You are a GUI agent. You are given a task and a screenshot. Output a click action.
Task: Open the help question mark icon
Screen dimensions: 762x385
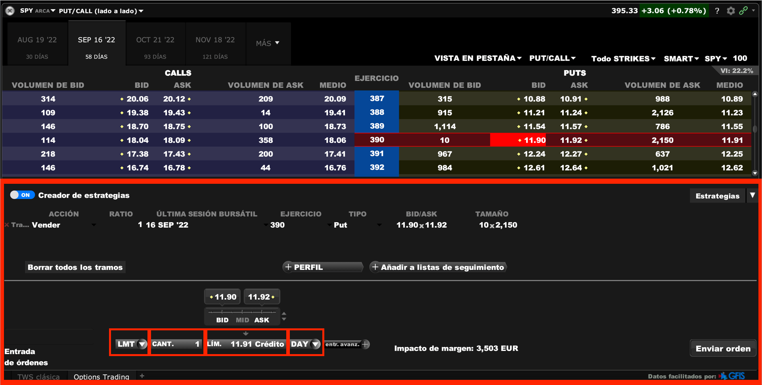(x=717, y=11)
